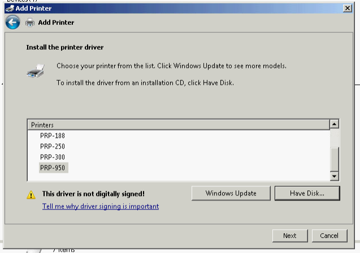
Task: Select the highlighted PRP-950 printer
Action: coord(53,168)
